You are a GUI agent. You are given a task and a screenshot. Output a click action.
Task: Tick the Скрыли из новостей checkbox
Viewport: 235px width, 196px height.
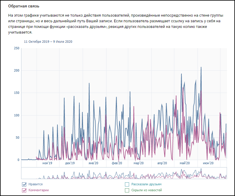click(127, 190)
